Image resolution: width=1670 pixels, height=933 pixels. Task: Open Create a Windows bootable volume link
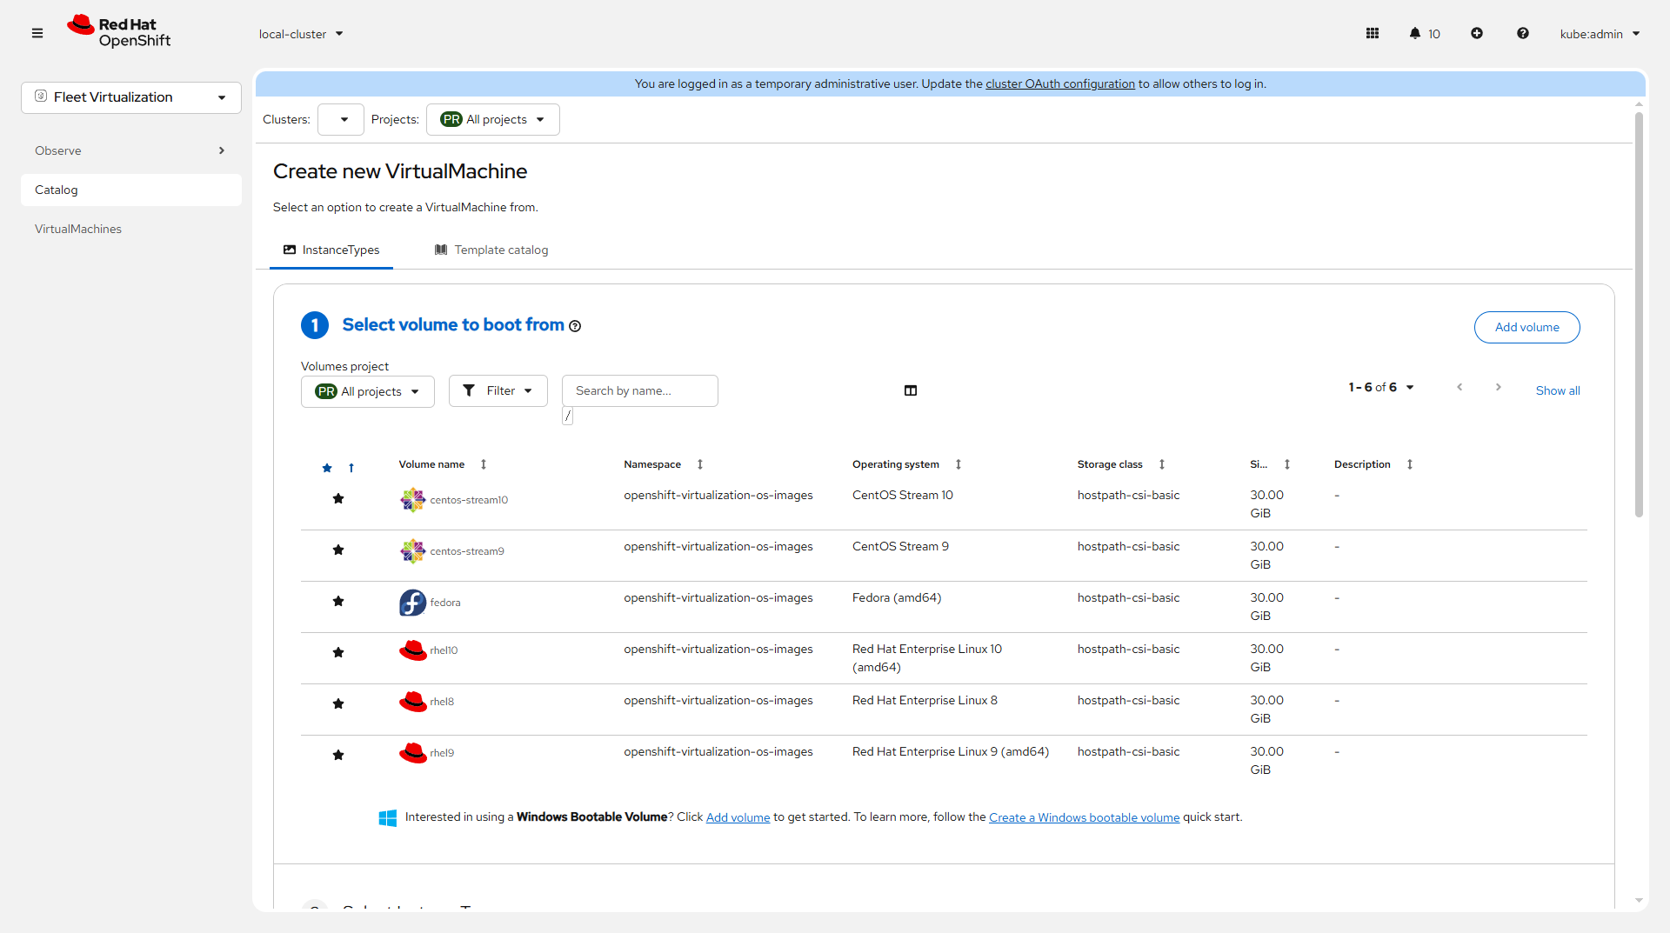pos(1085,817)
